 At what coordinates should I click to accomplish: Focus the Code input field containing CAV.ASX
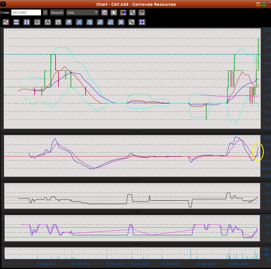[x=26, y=13]
